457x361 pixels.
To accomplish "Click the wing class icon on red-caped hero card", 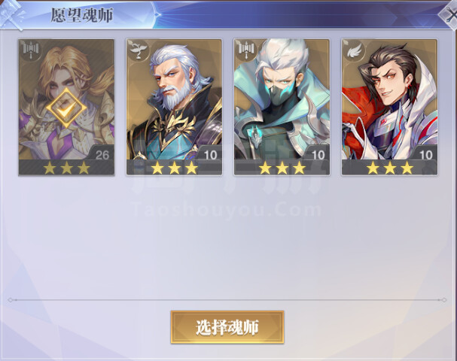I will 354,50.
